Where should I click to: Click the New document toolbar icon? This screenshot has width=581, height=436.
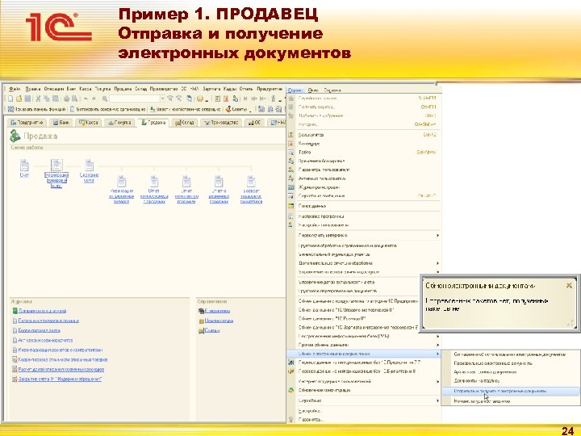[10, 99]
